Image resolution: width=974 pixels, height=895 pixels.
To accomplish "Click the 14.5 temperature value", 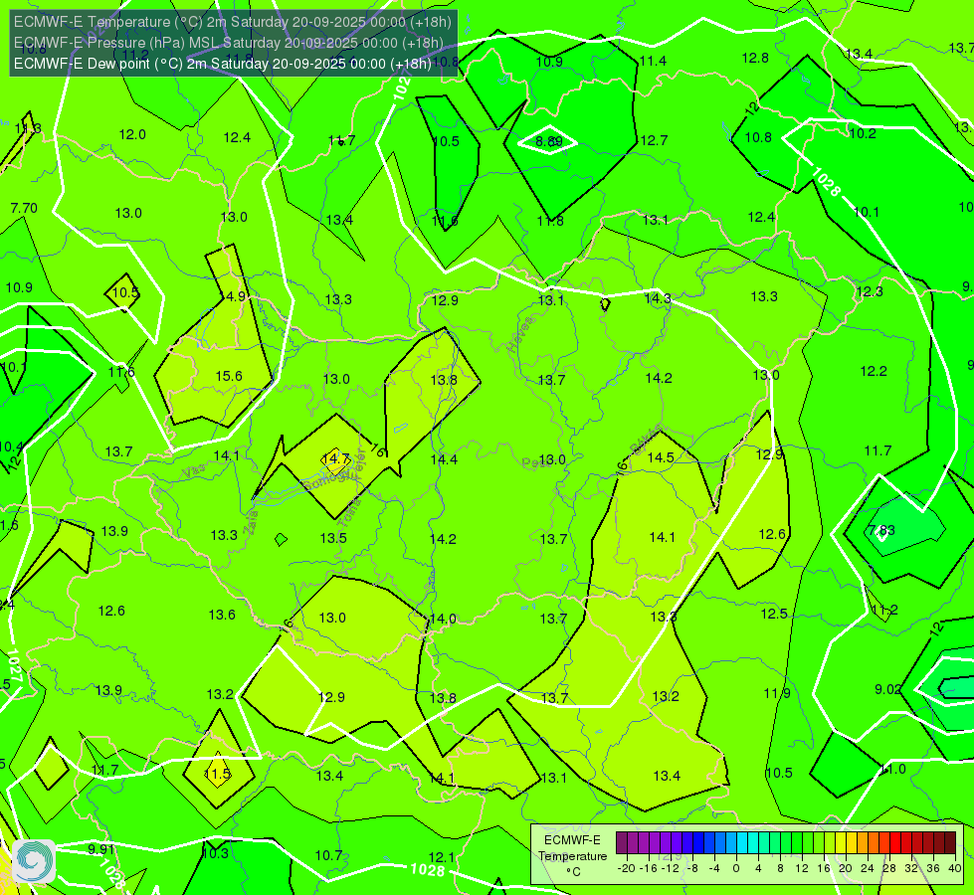I will coord(661,457).
